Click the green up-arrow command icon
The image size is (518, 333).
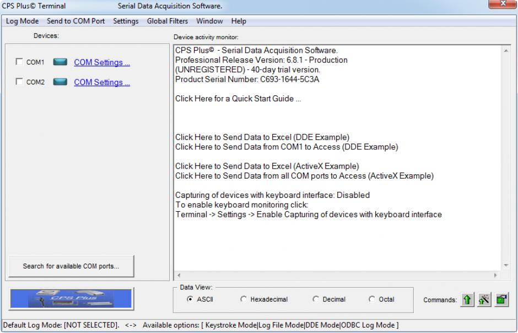coord(467,299)
